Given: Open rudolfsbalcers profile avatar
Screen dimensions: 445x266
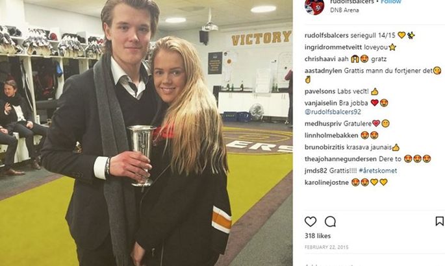Looking at the screenshot, I should click(x=314, y=6).
